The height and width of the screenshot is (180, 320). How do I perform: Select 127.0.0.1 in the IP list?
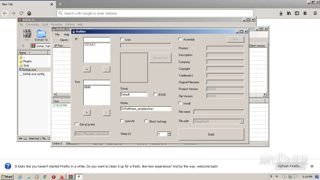[90, 45]
